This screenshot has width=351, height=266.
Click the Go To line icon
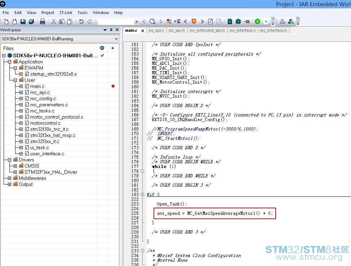(177, 22)
